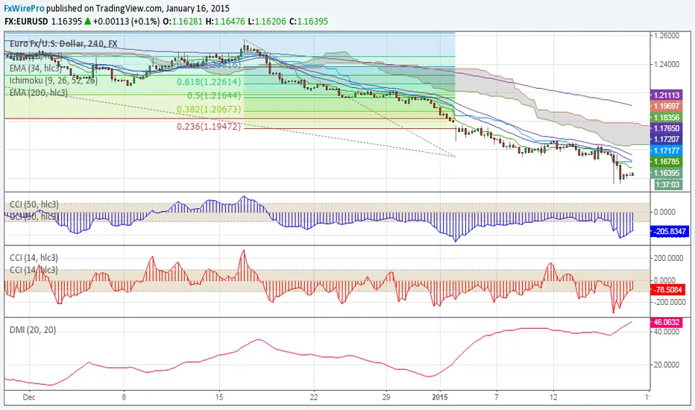Click the 12 date label on the time axis
Image resolution: width=695 pixels, height=410 pixels.
pos(553,397)
